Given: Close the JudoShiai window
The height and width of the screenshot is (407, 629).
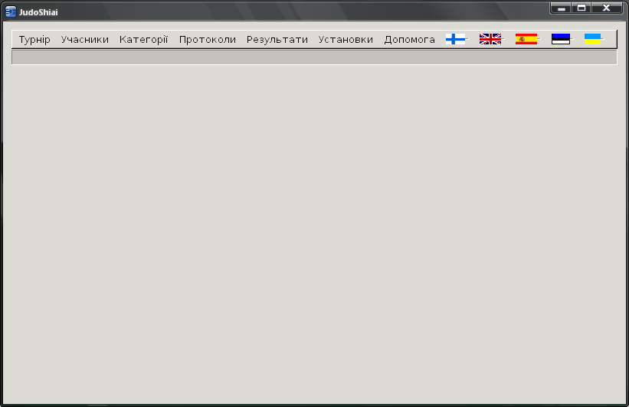Looking at the screenshot, I should point(606,8).
